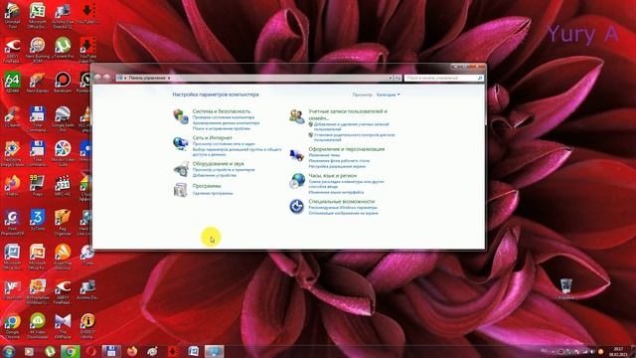Expand the Панель управления breadcrumb arrow
The width and height of the screenshot is (636, 358).
tap(169, 78)
